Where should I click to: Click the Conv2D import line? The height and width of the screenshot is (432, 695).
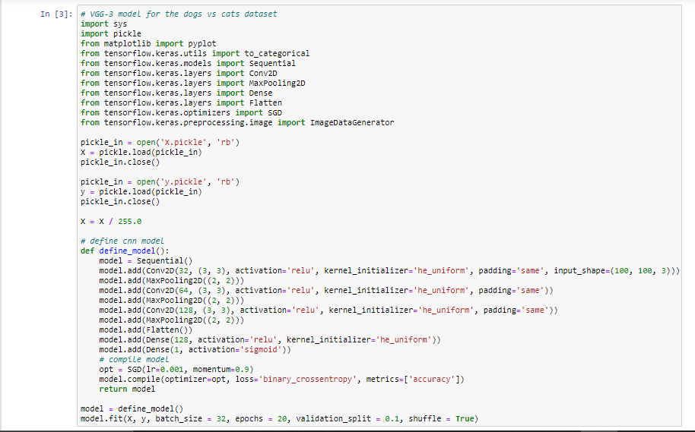click(179, 73)
